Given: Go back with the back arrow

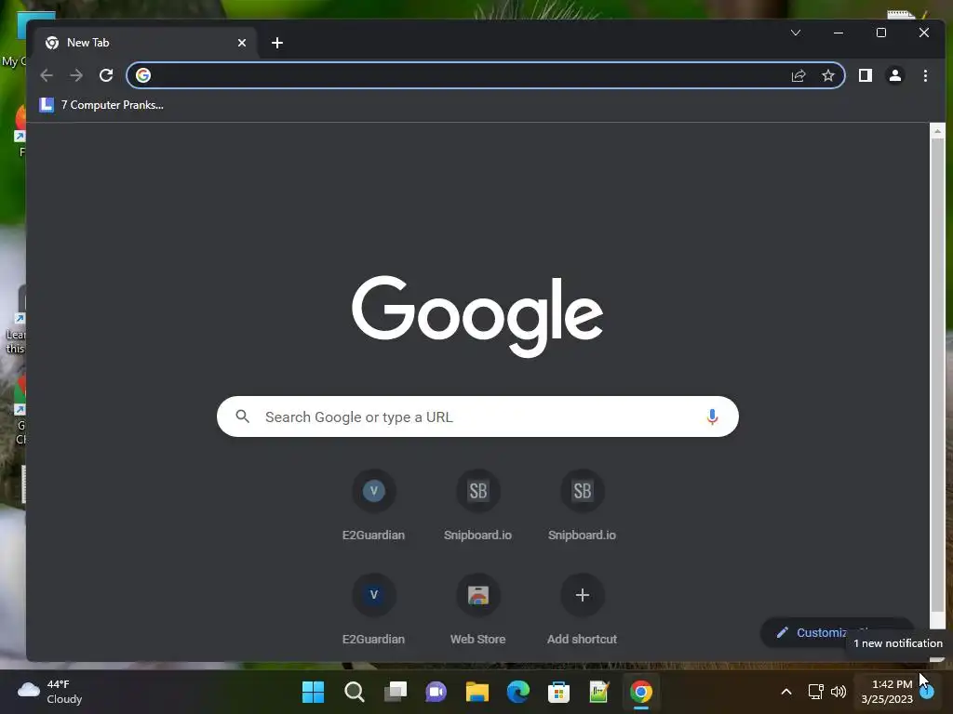Looking at the screenshot, I should (47, 75).
